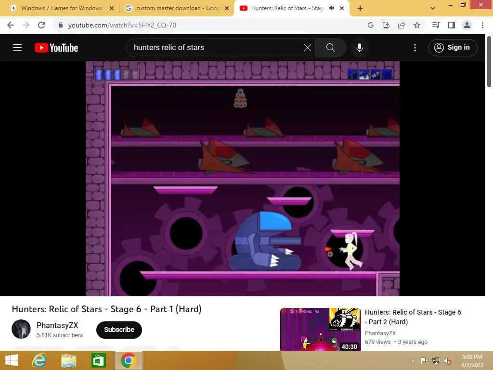Sign in to YouTube
This screenshot has width=493, height=370.
(453, 48)
